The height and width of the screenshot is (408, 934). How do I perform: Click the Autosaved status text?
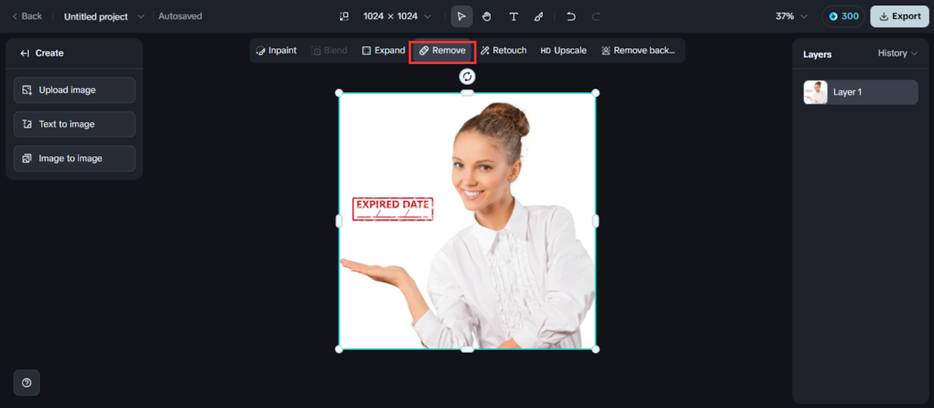[180, 16]
